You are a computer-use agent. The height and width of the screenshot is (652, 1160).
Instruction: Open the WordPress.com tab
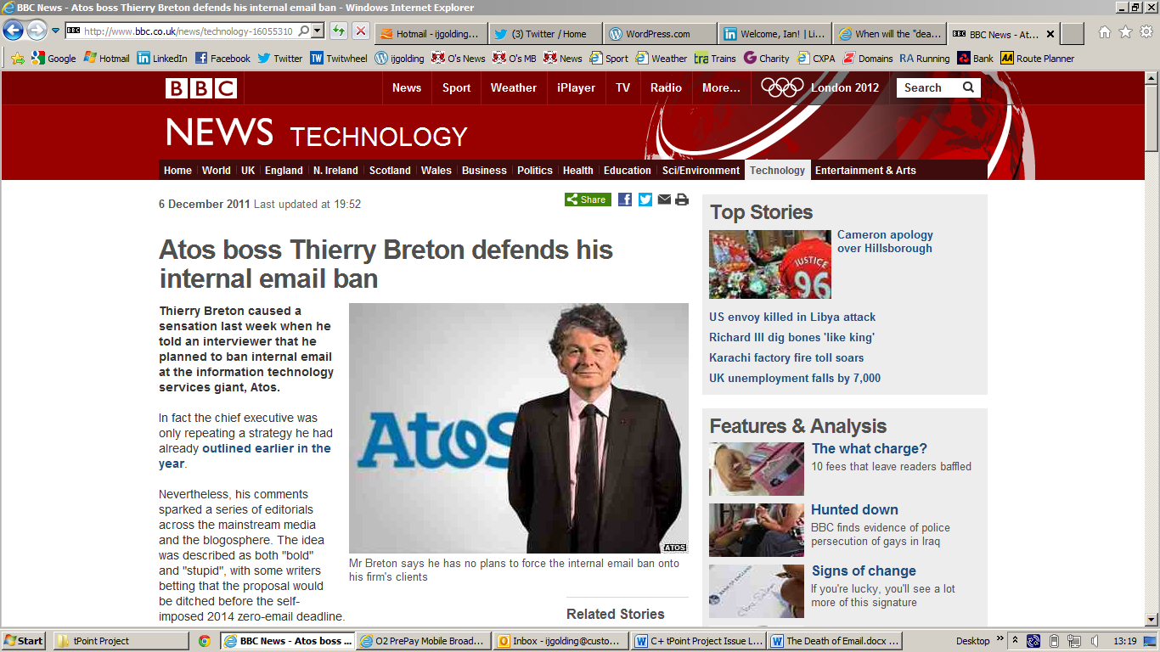(x=660, y=34)
